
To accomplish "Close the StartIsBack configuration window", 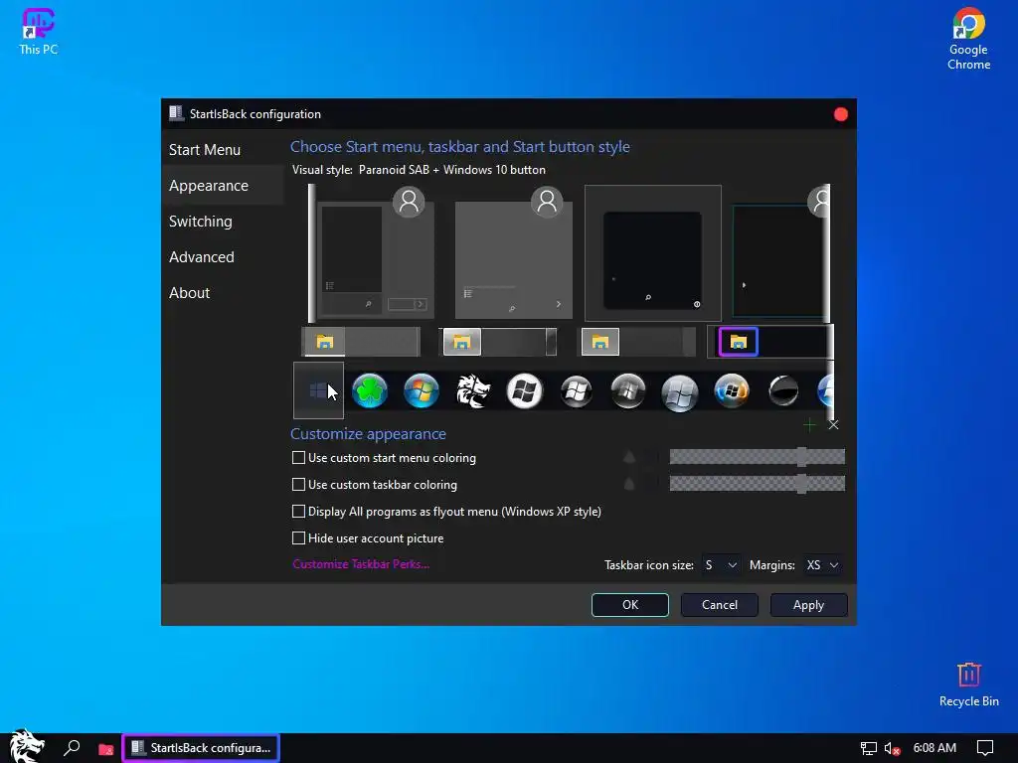I will coord(841,114).
